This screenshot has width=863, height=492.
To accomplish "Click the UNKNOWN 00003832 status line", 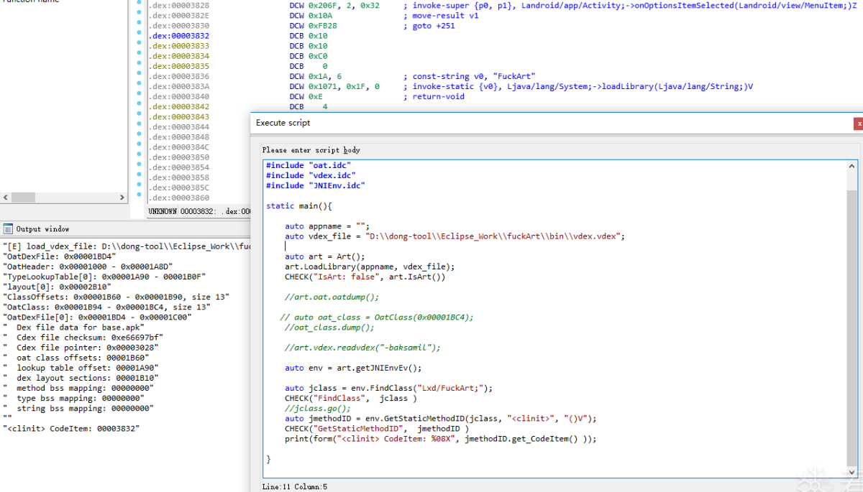I will click(x=198, y=211).
